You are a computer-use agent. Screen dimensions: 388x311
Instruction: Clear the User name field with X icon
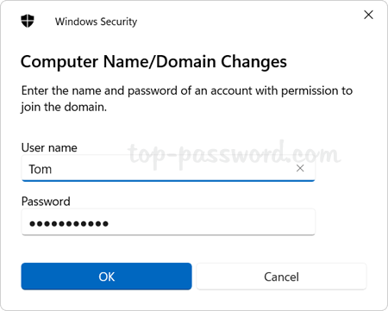tap(300, 168)
